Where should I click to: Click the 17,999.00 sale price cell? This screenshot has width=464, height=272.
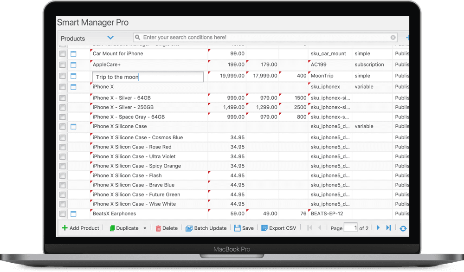pos(265,76)
